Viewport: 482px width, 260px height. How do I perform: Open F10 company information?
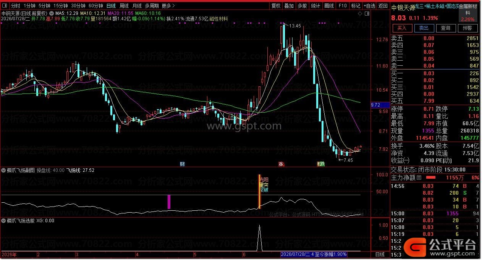click(343, 6)
